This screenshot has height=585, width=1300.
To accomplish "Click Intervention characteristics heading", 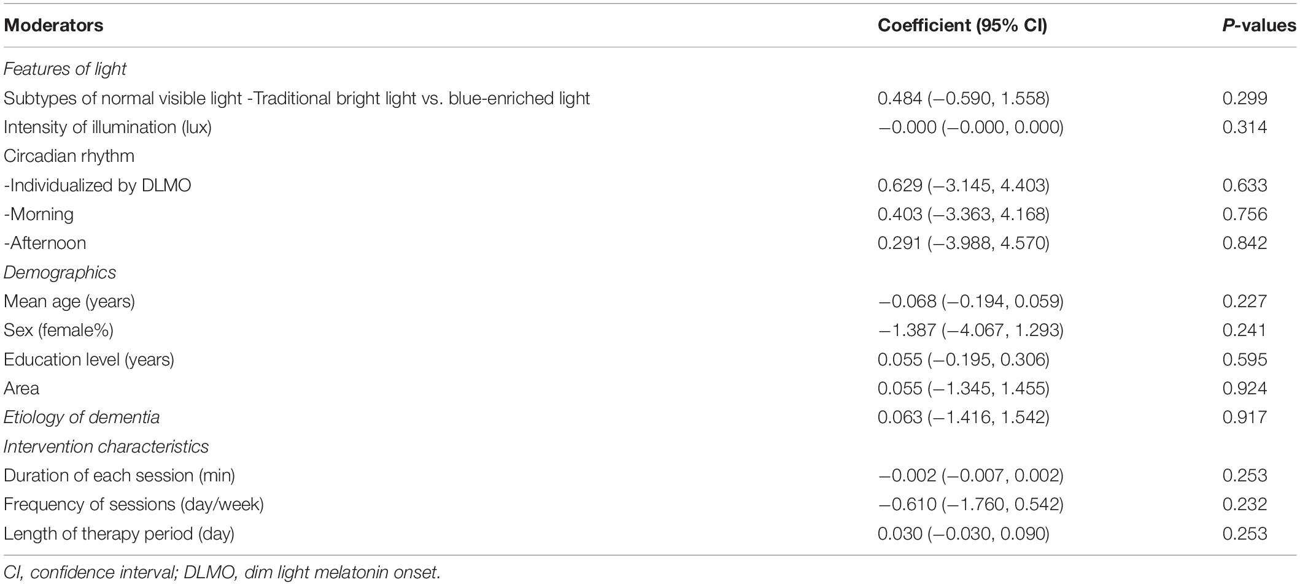I will 106,446.
